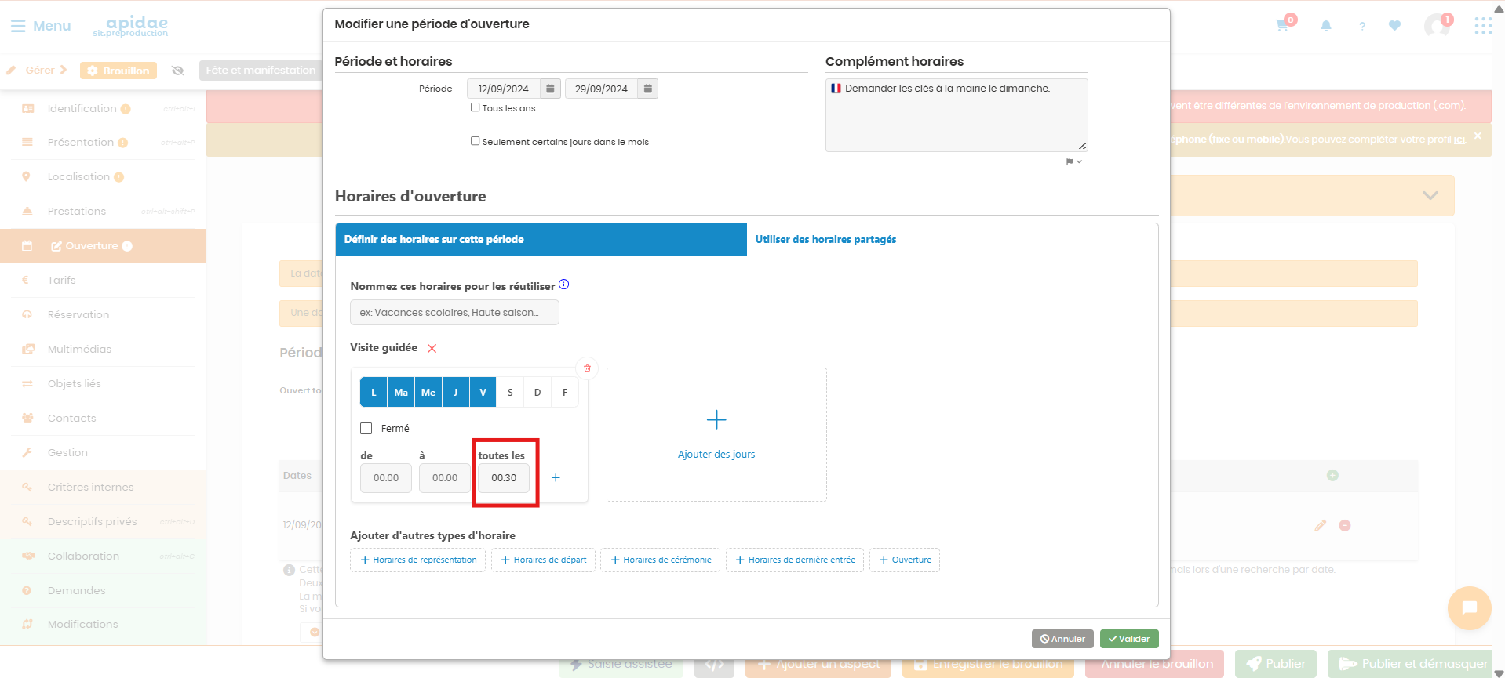Screen dimensions: 1505x678
Task: Open notifications bell
Action: pyautogui.click(x=1326, y=26)
